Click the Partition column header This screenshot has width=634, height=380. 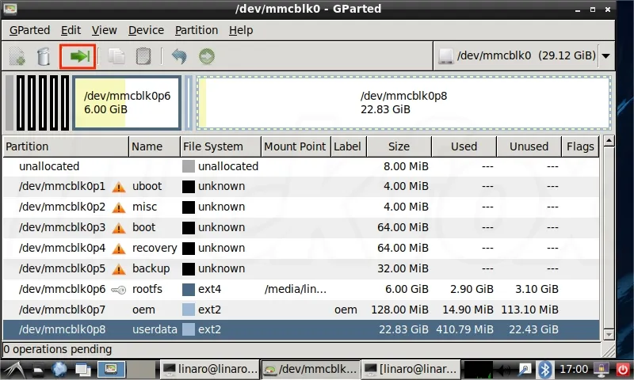pyautogui.click(x=66, y=146)
